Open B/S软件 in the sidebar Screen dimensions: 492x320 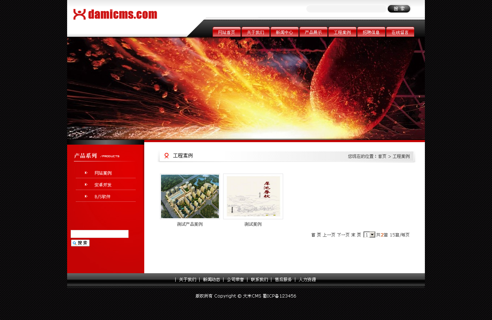pos(102,197)
